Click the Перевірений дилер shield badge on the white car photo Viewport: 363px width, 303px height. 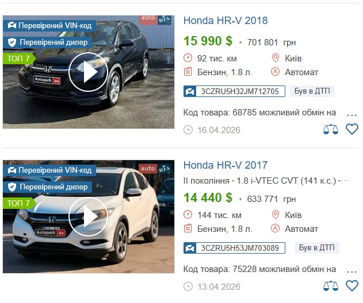47,187
